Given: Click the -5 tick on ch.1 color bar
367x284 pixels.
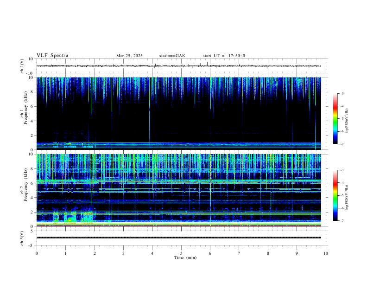Looking at the screenshot, I should point(342,119).
